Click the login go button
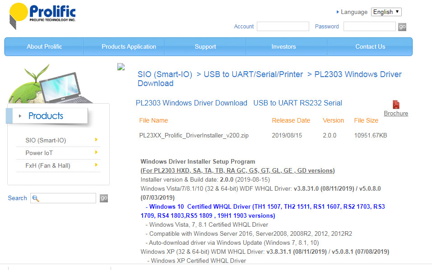 pos(402,27)
